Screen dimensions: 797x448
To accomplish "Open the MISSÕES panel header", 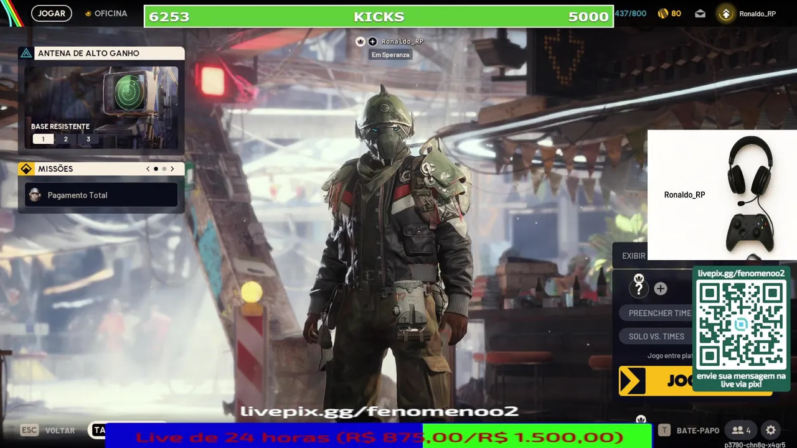I will tap(101, 169).
